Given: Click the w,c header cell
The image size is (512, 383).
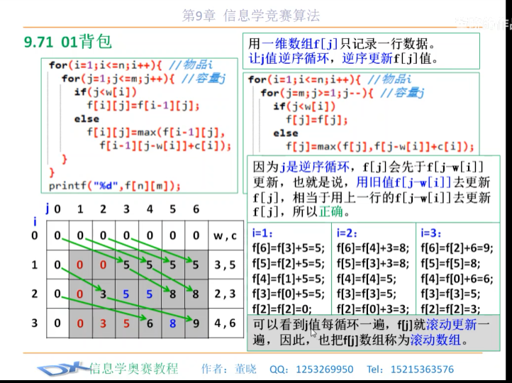Looking at the screenshot, I should pyautogui.click(x=226, y=235).
